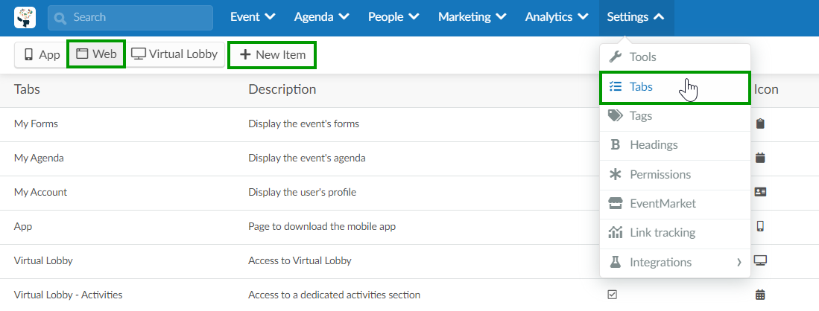This screenshot has width=819, height=311.
Task: Toggle the Virtual Lobby - Activities checkbox
Action: [612, 295]
